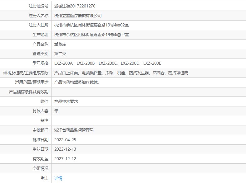Click the 无 value in 其他内容 row
Viewport: 246px width, 183px height.
point(56,111)
